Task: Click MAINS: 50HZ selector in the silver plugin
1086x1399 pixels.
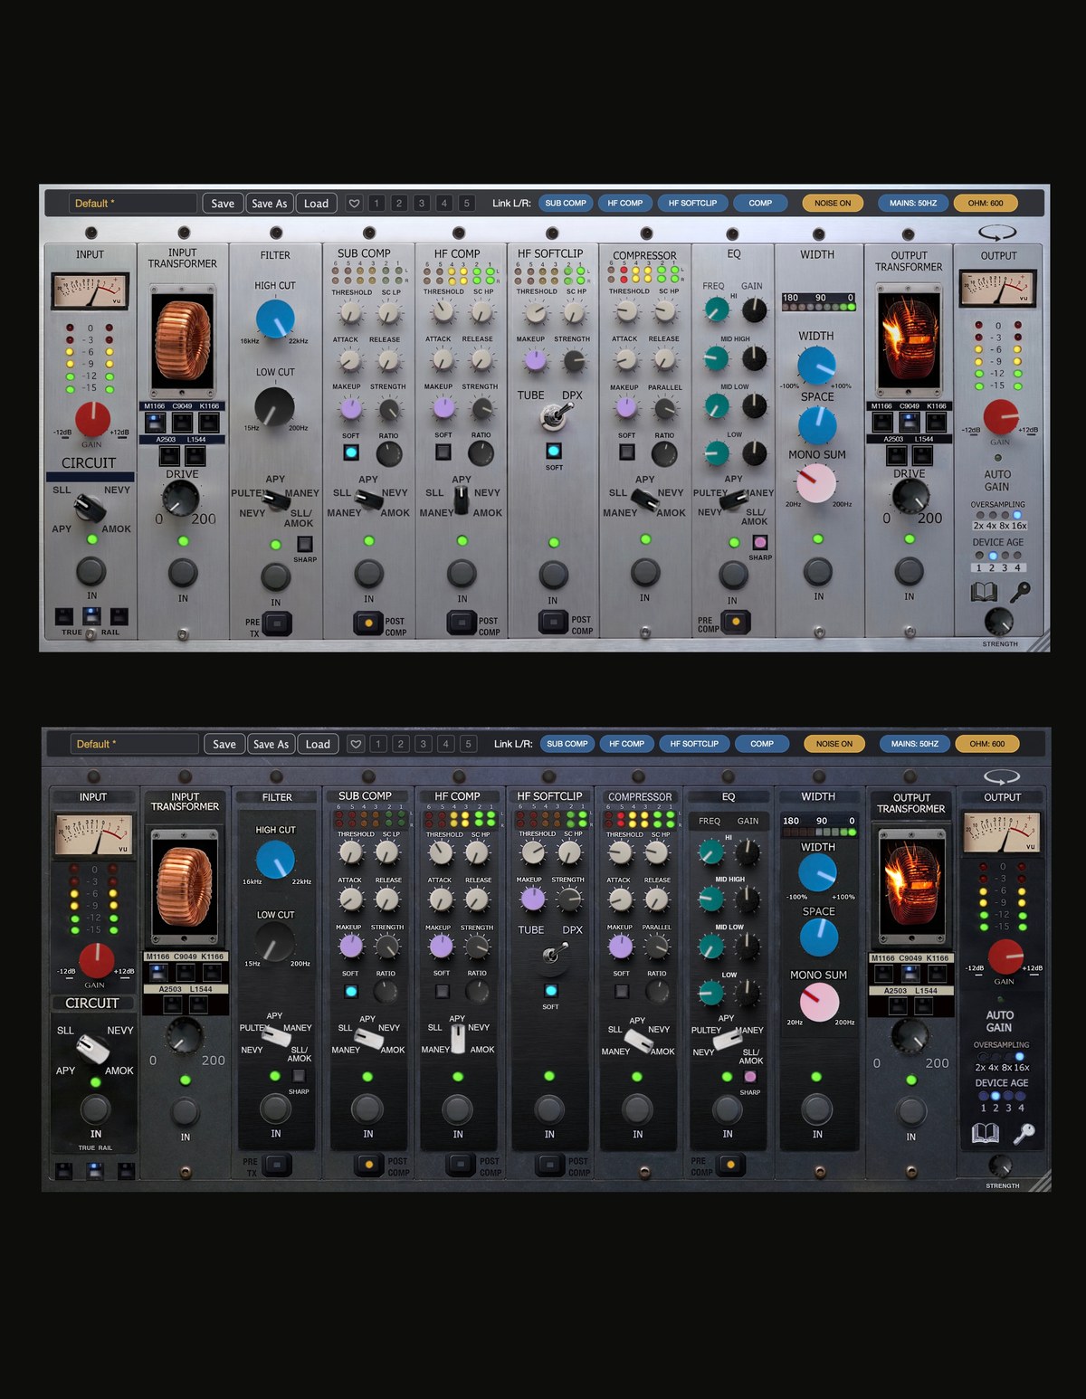Action: tap(913, 204)
